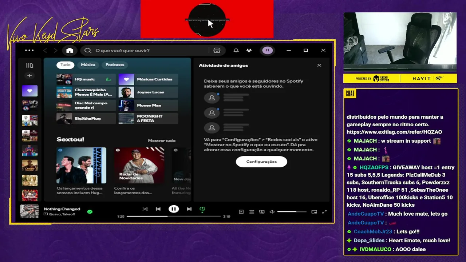Viewport: 466px width, 262px height.
Task: Open the Browse icon in search bar
Action: tap(217, 50)
